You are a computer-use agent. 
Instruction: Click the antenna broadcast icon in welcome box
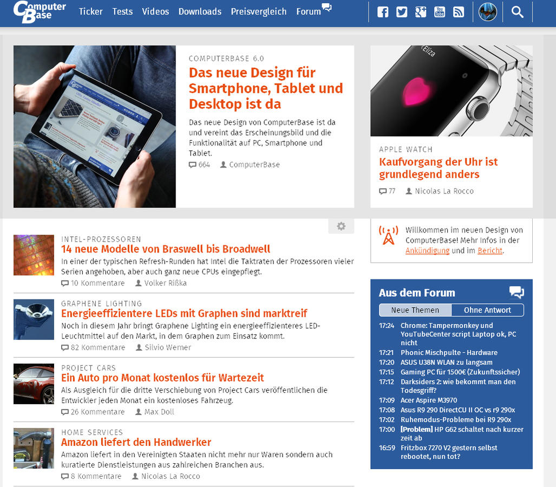coord(389,235)
